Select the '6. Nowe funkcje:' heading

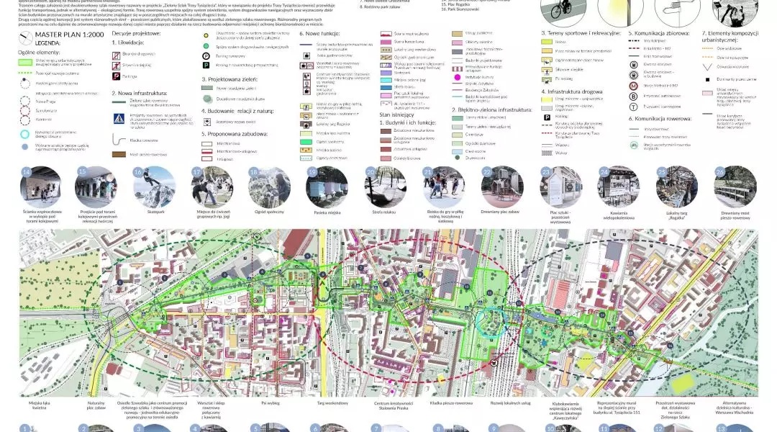[319, 33]
